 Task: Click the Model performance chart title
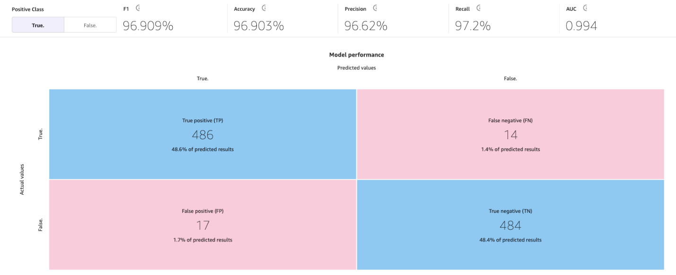click(357, 55)
